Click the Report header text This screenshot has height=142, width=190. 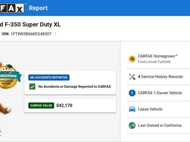pos(38,8)
